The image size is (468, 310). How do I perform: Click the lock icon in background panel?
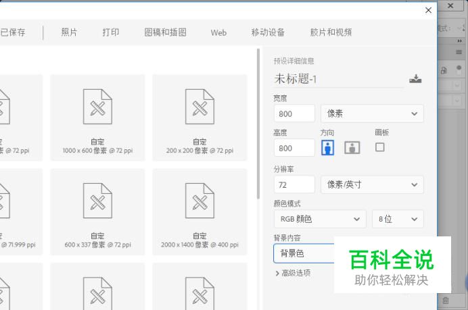point(444,71)
